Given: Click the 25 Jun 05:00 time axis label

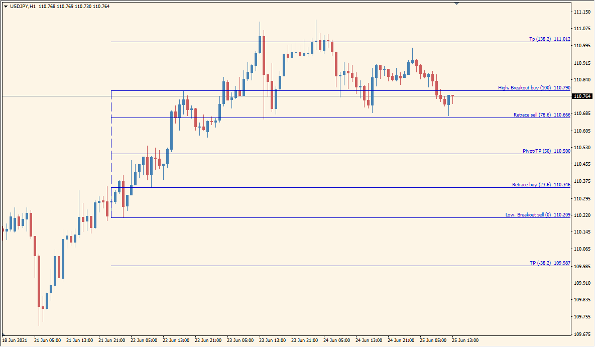Looking at the screenshot, I should point(433,340).
